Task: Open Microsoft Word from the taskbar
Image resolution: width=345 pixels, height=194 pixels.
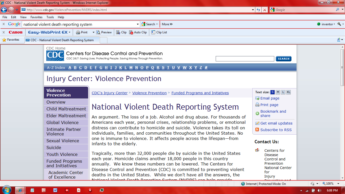Action: [55, 190]
